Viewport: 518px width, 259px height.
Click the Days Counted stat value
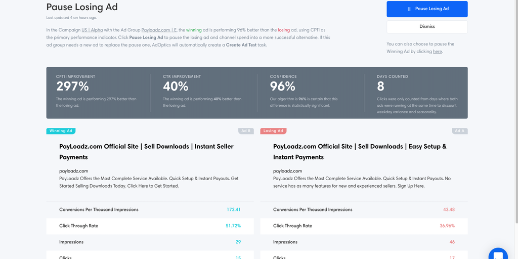pyautogui.click(x=380, y=86)
